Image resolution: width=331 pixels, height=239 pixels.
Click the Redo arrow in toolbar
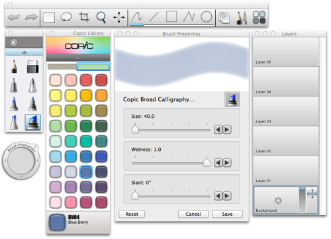pyautogui.click(x=31, y=17)
